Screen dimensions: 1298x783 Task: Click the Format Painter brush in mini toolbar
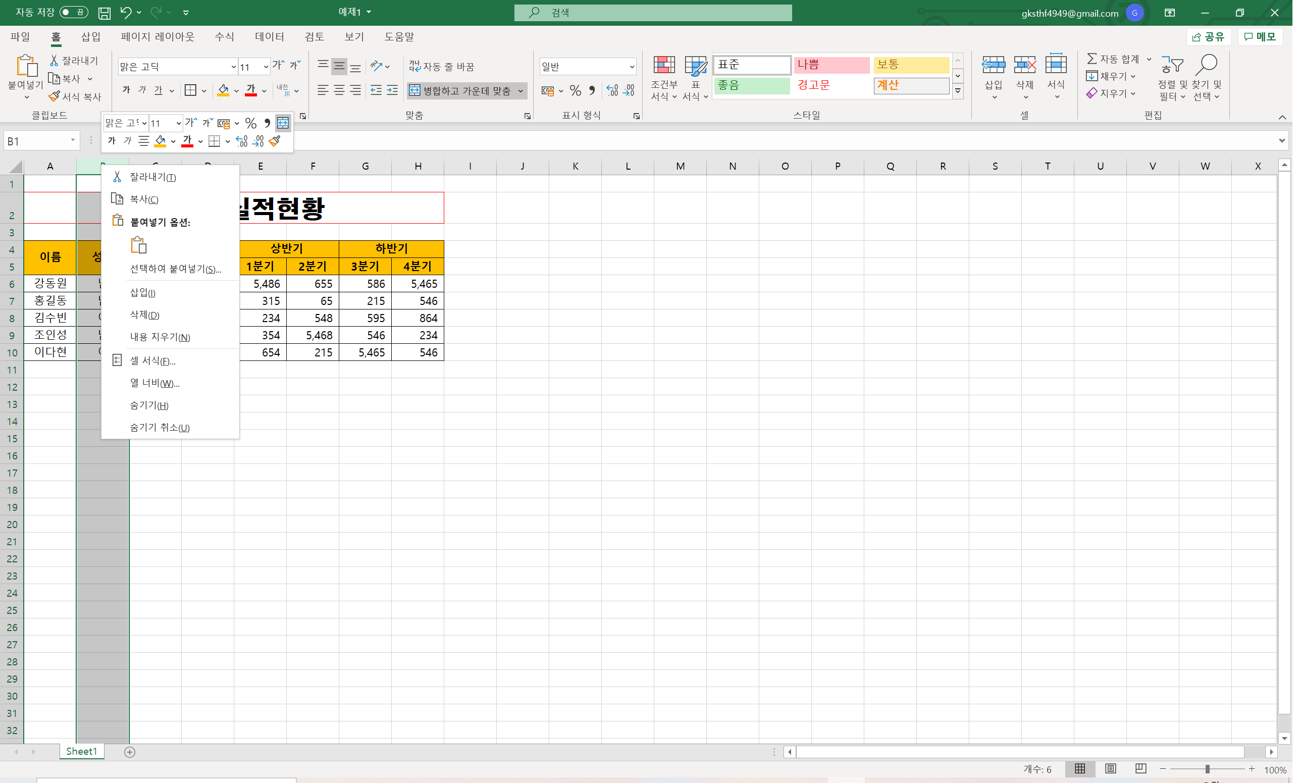275,141
